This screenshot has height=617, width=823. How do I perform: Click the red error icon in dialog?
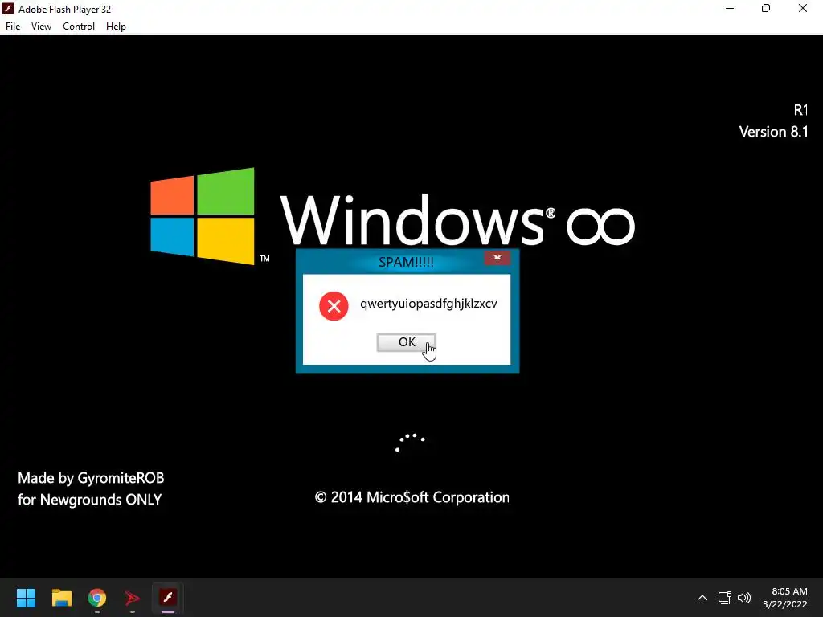pos(334,306)
